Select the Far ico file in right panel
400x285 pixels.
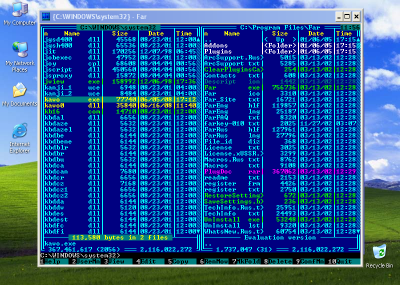(280, 93)
